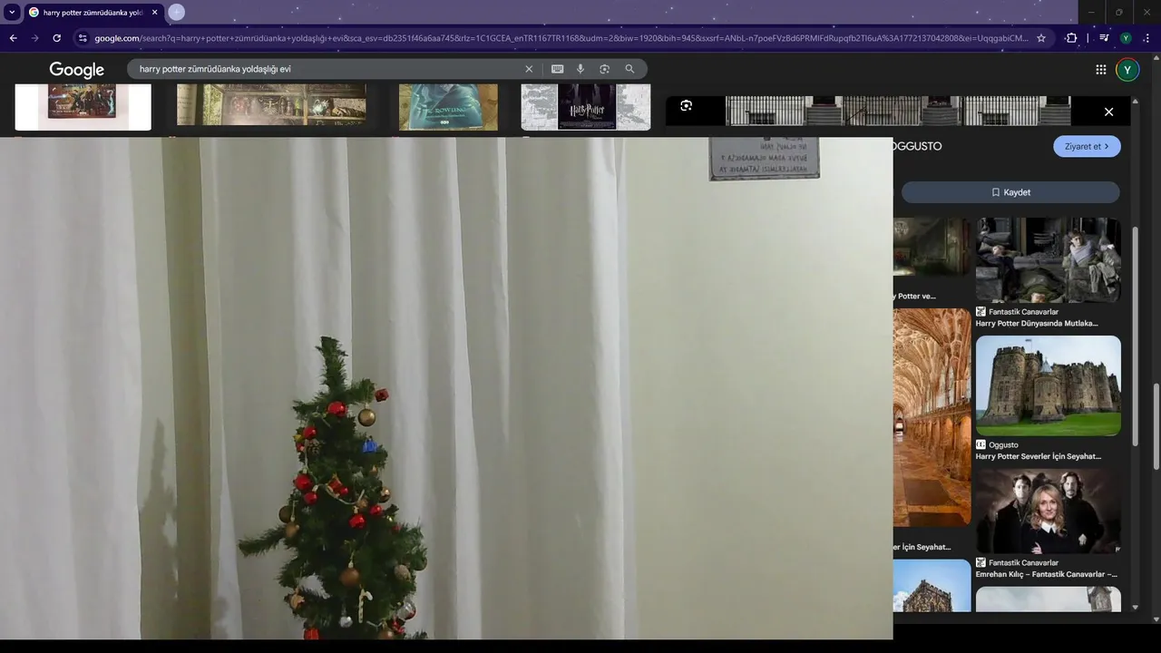The width and height of the screenshot is (1161, 653).
Task: Open Google apps grid
Action: tap(1100, 70)
